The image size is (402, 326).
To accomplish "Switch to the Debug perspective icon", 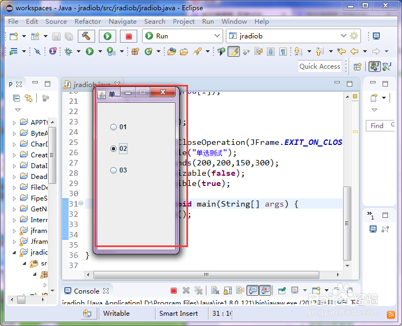I will (x=386, y=66).
